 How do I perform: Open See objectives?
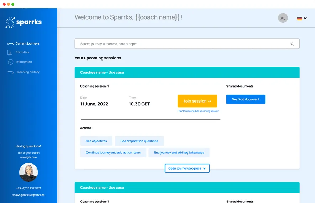[96, 141]
